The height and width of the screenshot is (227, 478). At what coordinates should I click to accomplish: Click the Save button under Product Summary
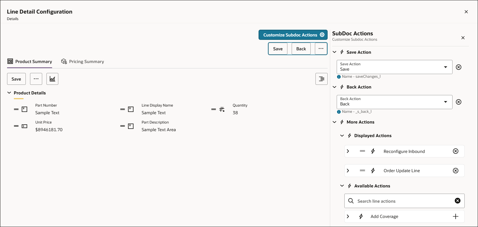(16, 79)
